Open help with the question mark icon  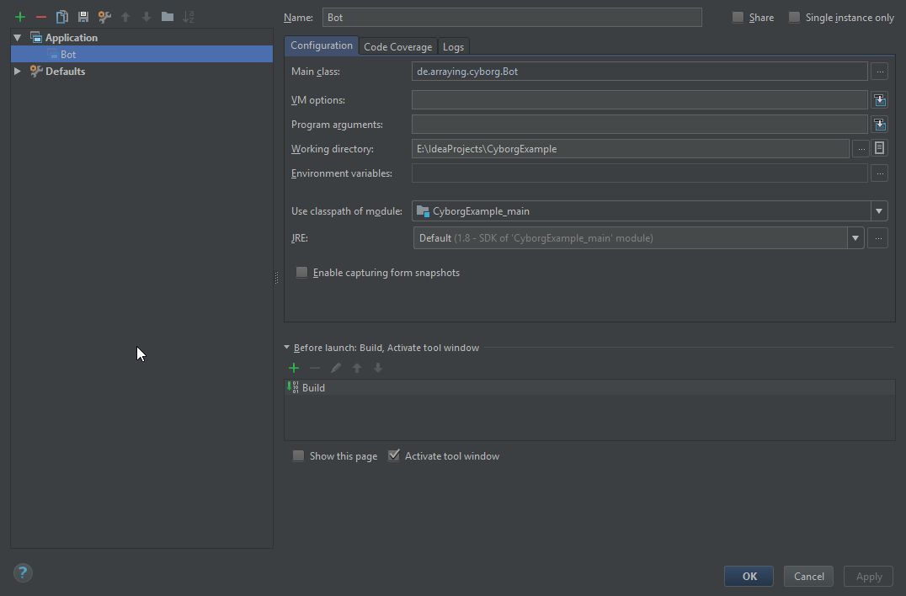[x=23, y=573]
